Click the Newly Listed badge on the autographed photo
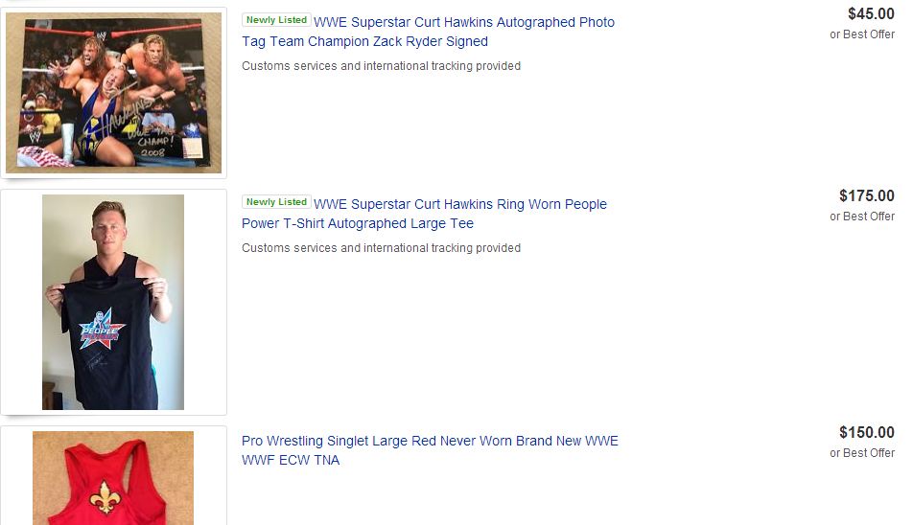This screenshot has width=913, height=525. 276,20
